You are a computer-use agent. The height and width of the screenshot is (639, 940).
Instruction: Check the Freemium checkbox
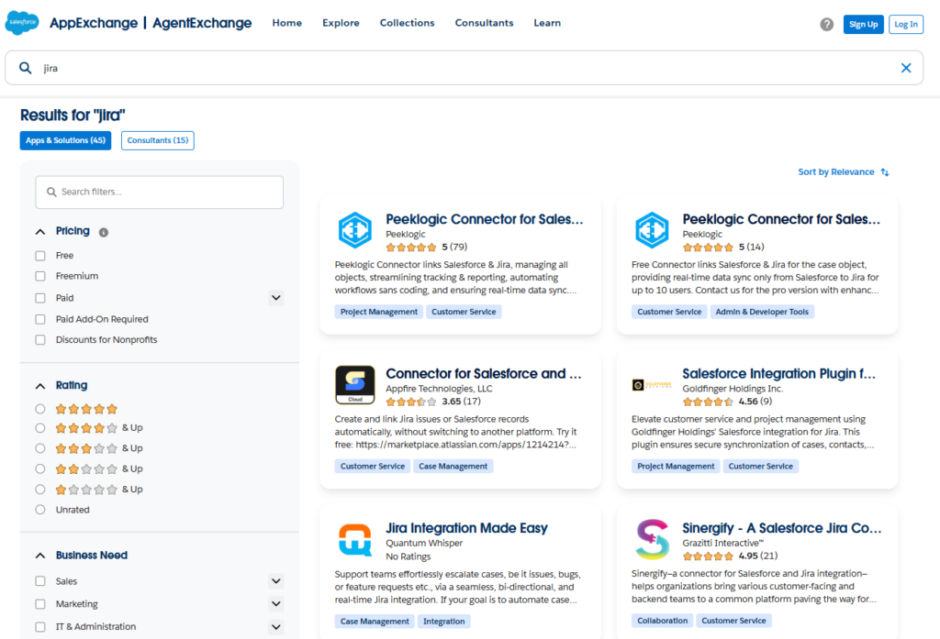point(39,276)
